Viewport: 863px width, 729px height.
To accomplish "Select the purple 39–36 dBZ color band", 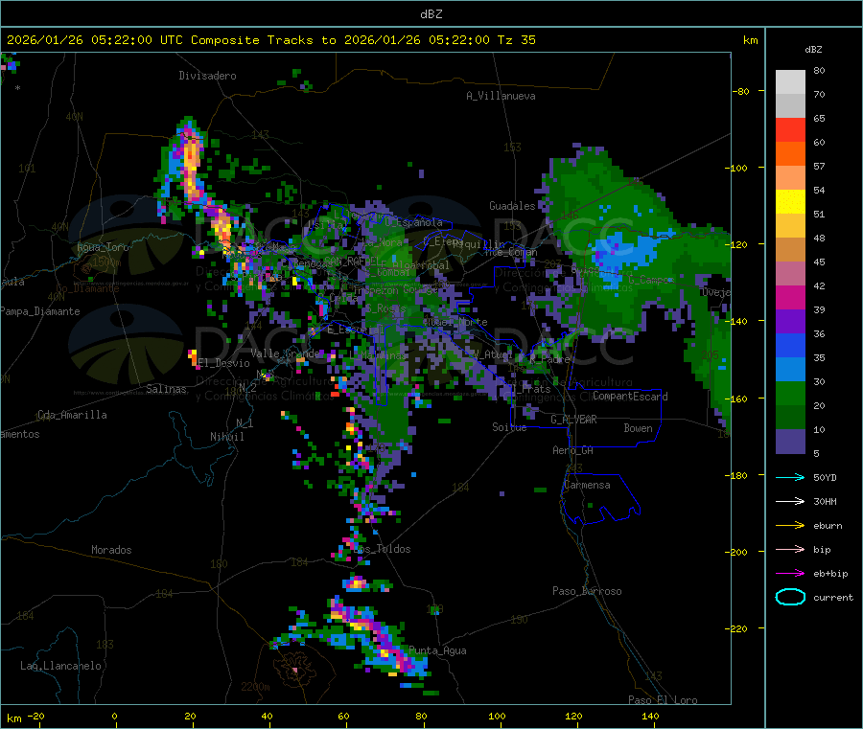I will tap(790, 322).
